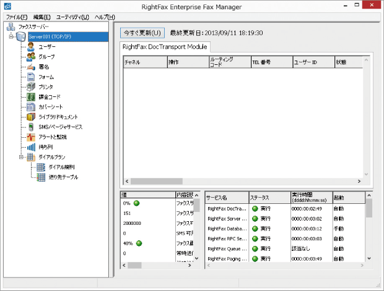Select the 待ち列 tree label
This screenshot has width=384, height=291.
[46, 147]
